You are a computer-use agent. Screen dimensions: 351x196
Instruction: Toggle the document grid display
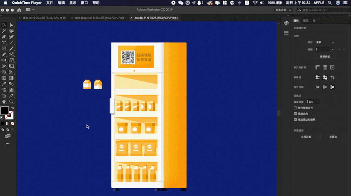(x=325, y=67)
